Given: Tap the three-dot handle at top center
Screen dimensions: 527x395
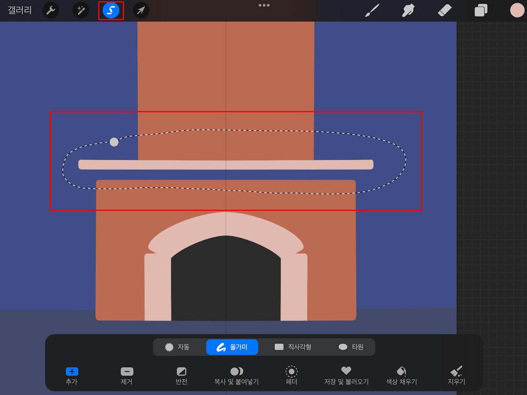Looking at the screenshot, I should [264, 5].
